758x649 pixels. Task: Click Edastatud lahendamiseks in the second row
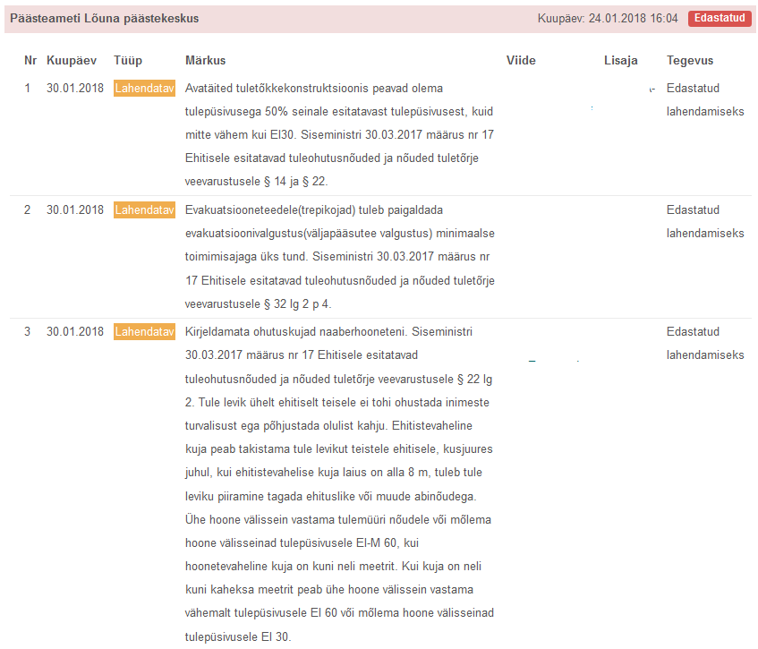point(705,222)
